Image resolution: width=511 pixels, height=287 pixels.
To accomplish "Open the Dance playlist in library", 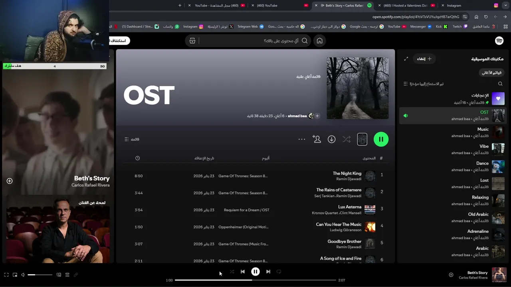I will point(452,166).
